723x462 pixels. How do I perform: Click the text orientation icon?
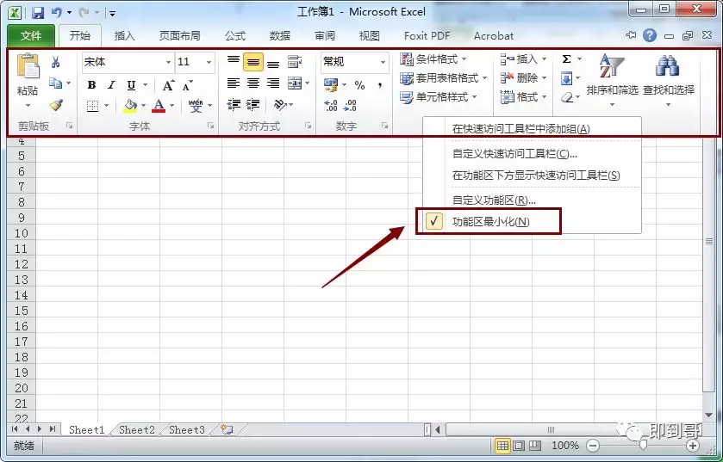click(x=280, y=105)
